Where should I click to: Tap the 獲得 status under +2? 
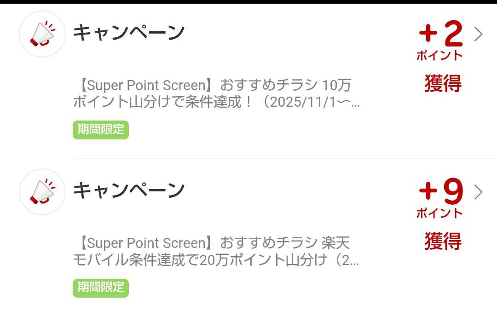click(443, 83)
